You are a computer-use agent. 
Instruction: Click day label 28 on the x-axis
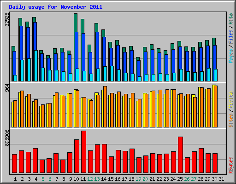[x=201, y=179]
